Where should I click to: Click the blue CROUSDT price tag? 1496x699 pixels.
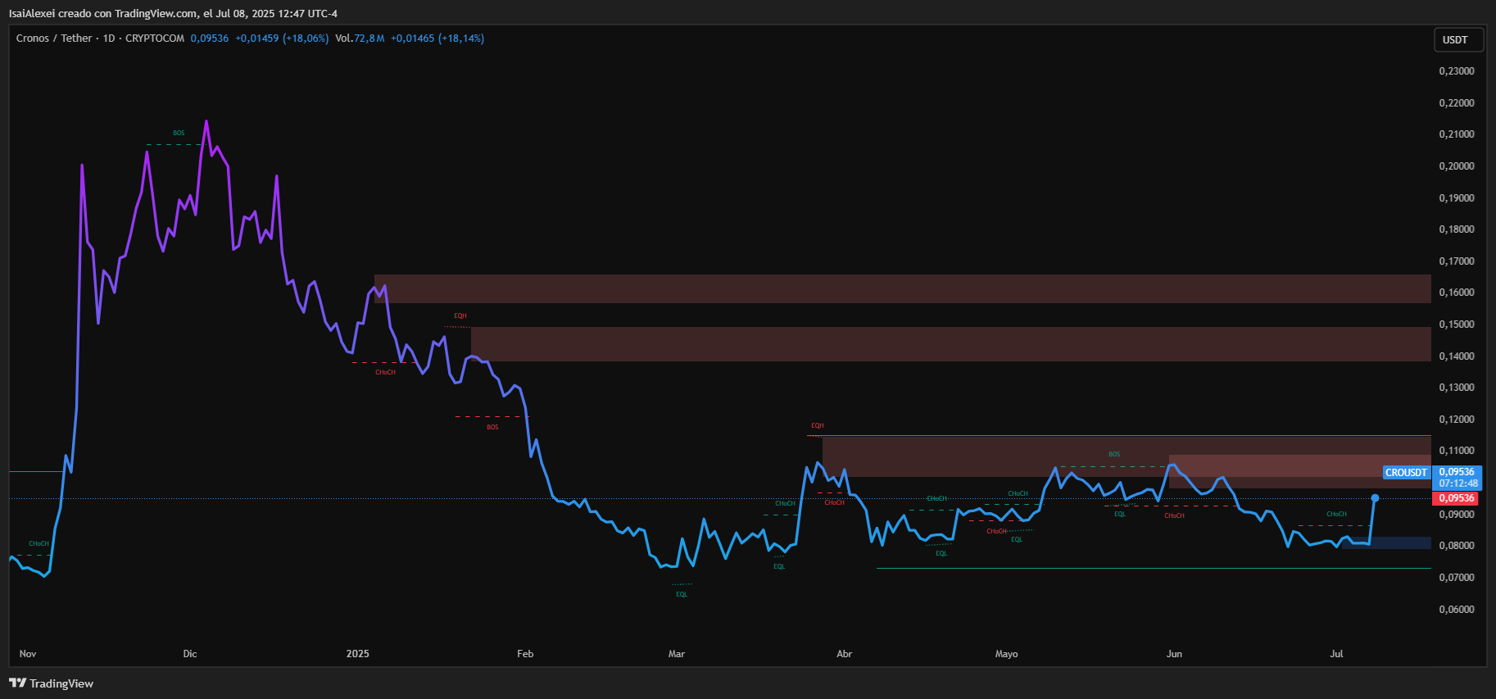[1406, 473]
